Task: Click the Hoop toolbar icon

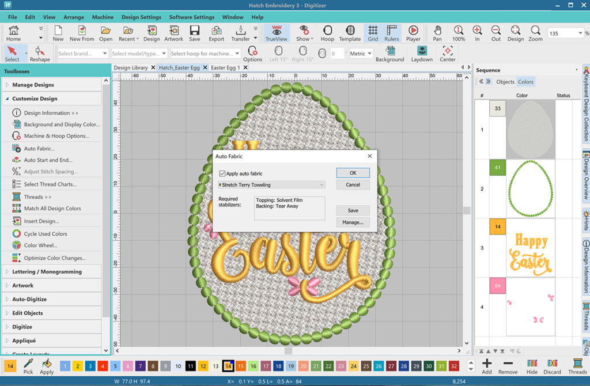Action: pyautogui.click(x=327, y=33)
